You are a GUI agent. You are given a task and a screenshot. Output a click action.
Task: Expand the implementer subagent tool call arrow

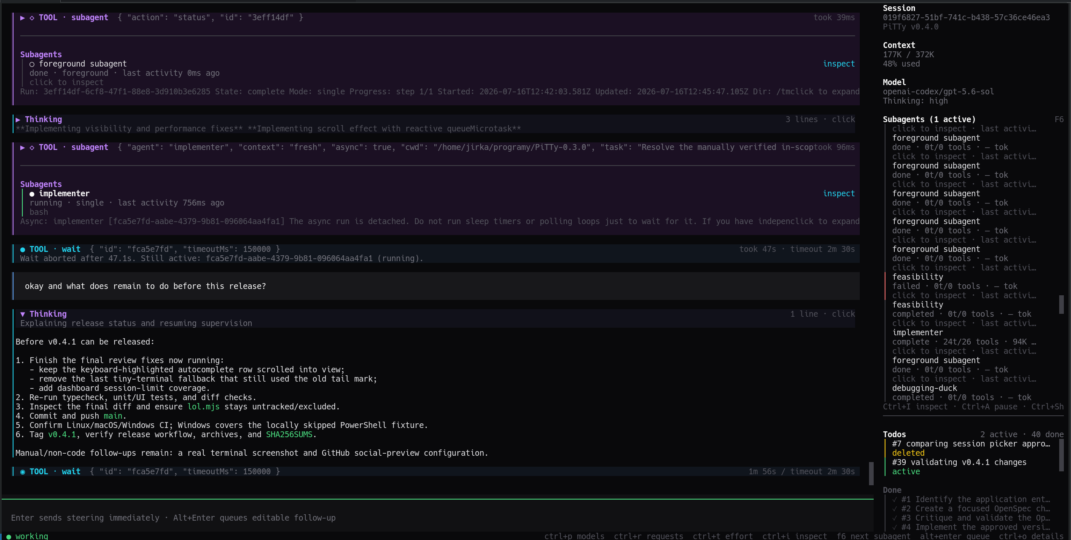[x=22, y=147]
